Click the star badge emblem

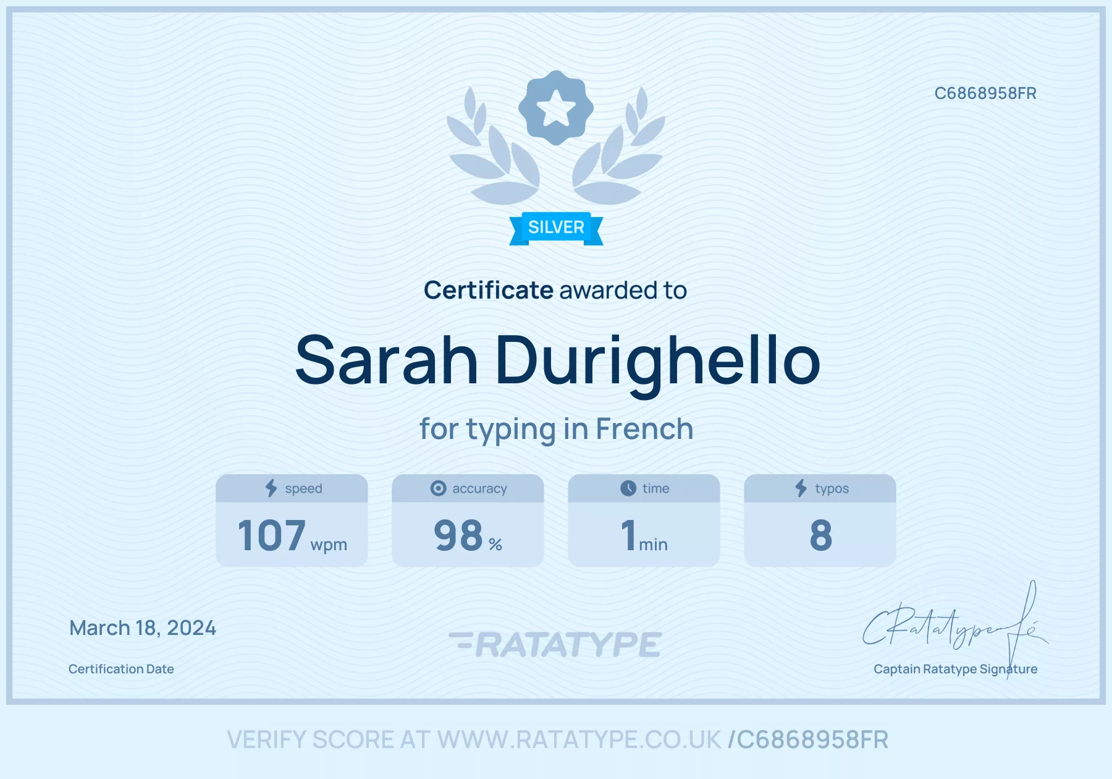click(556, 108)
